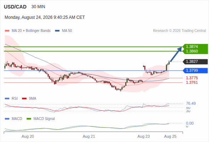This screenshot has width=209, height=142.
Task: Click the MACD value 0.00
Action: pyautogui.click(x=190, y=123)
